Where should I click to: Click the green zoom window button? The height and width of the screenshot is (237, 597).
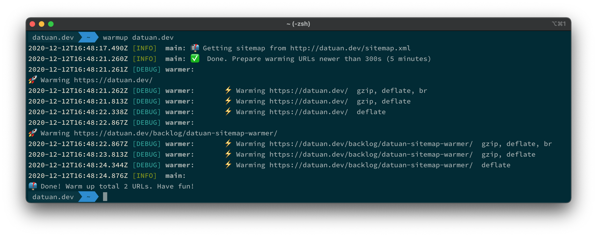coord(51,24)
